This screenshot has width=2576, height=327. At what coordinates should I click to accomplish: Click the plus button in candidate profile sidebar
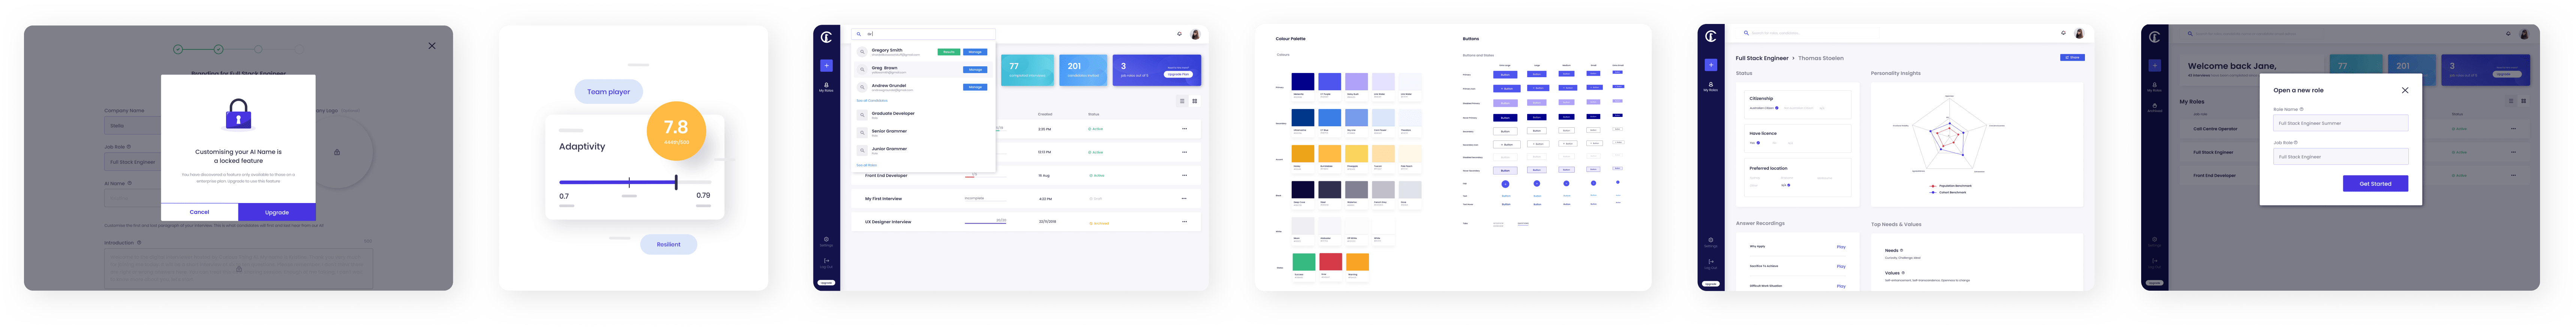pyautogui.click(x=1711, y=65)
